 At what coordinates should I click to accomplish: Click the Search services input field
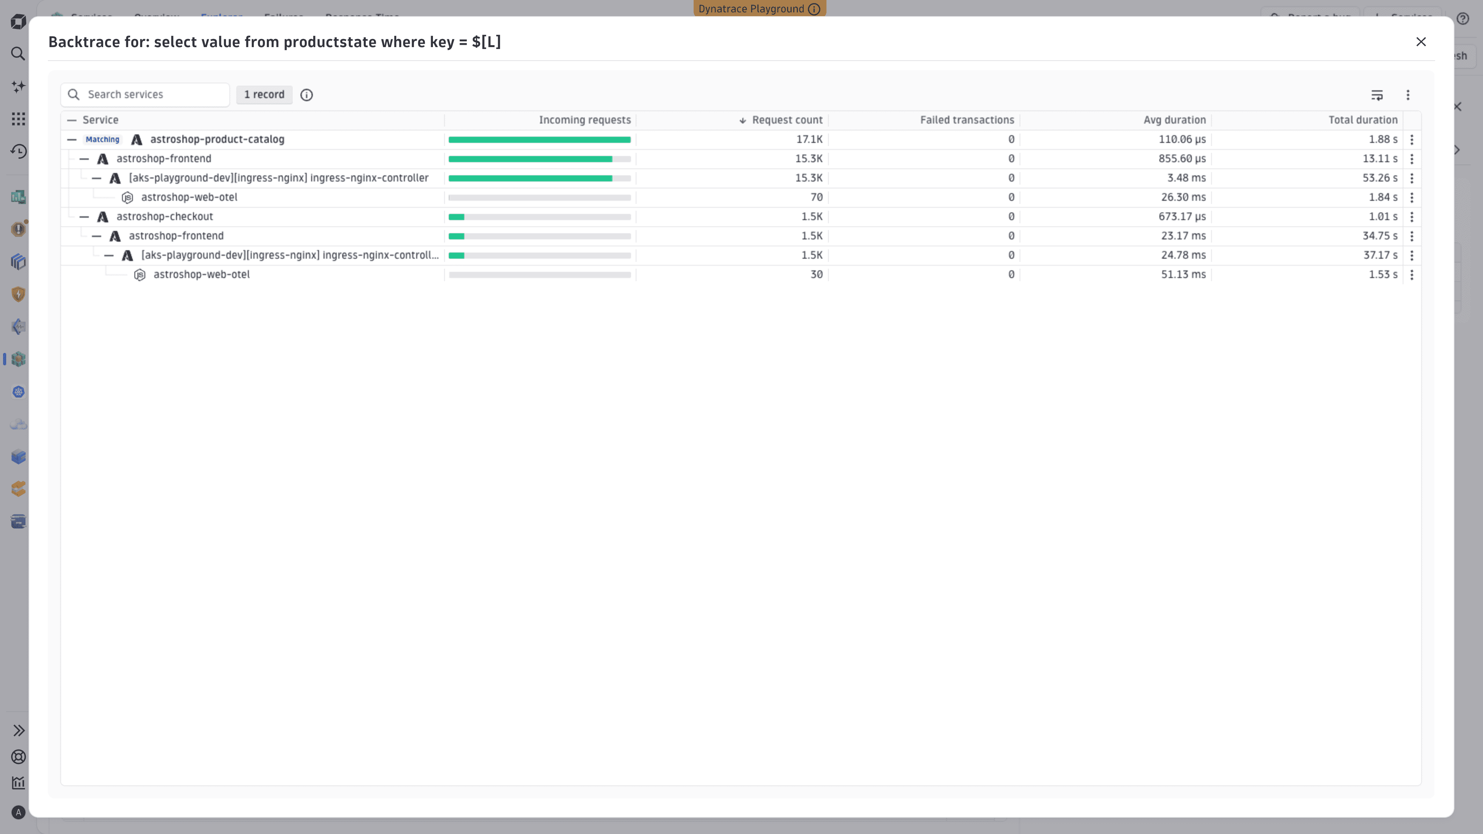coord(145,95)
